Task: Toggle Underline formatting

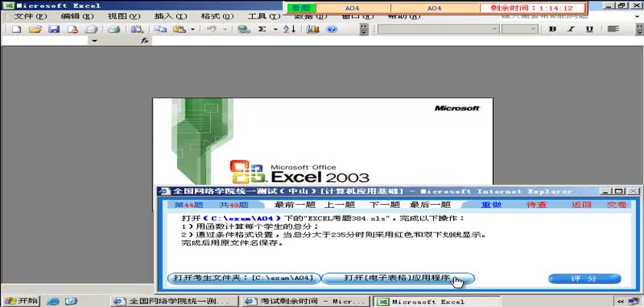Action: click(x=590, y=29)
